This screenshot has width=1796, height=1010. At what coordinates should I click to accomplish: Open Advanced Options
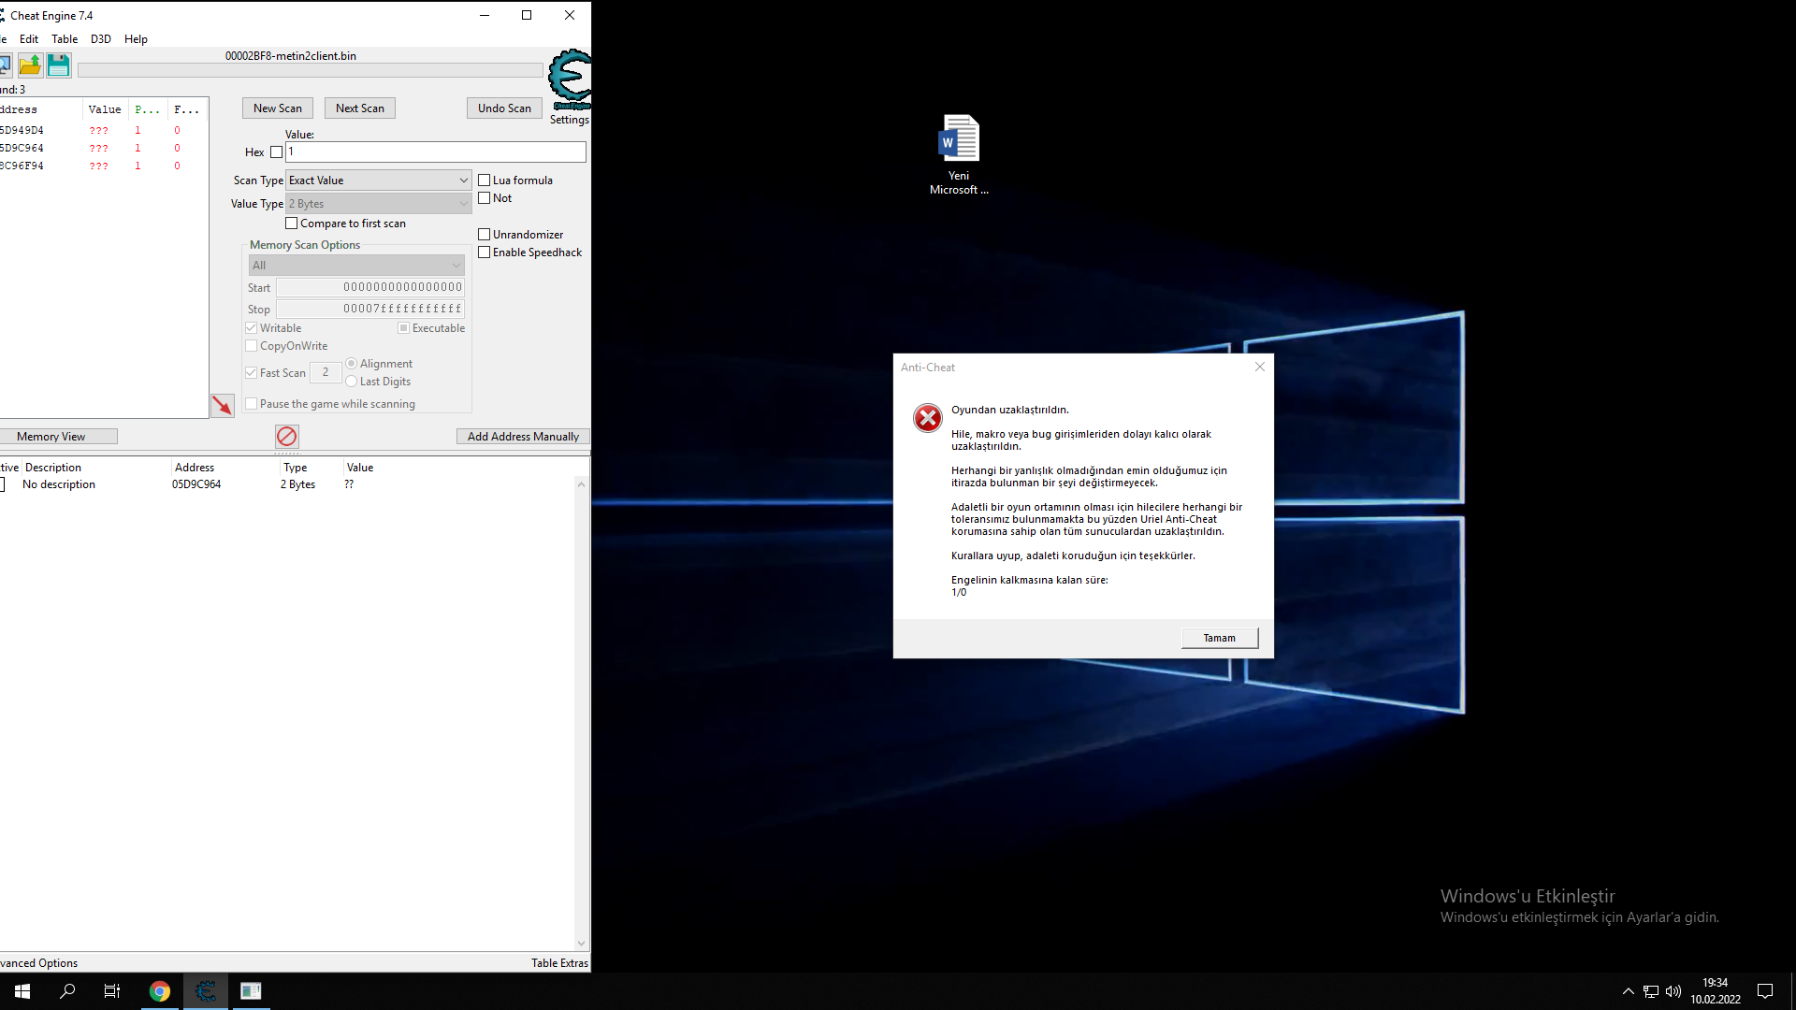point(38,963)
